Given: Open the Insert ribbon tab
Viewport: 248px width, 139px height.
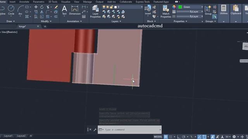Looking at the screenshot, I should click(12, 2).
